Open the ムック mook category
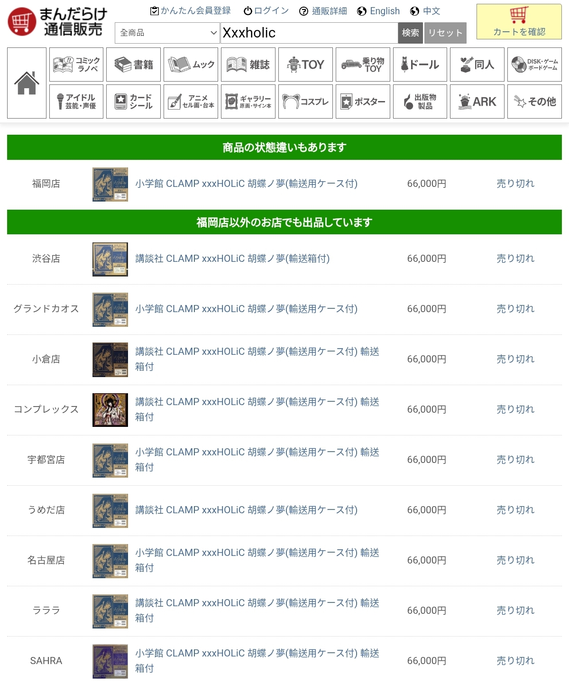Image resolution: width=569 pixels, height=684 pixels. click(191, 64)
